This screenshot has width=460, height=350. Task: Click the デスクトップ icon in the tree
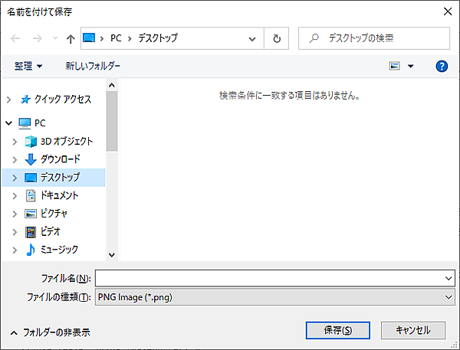[31, 178]
